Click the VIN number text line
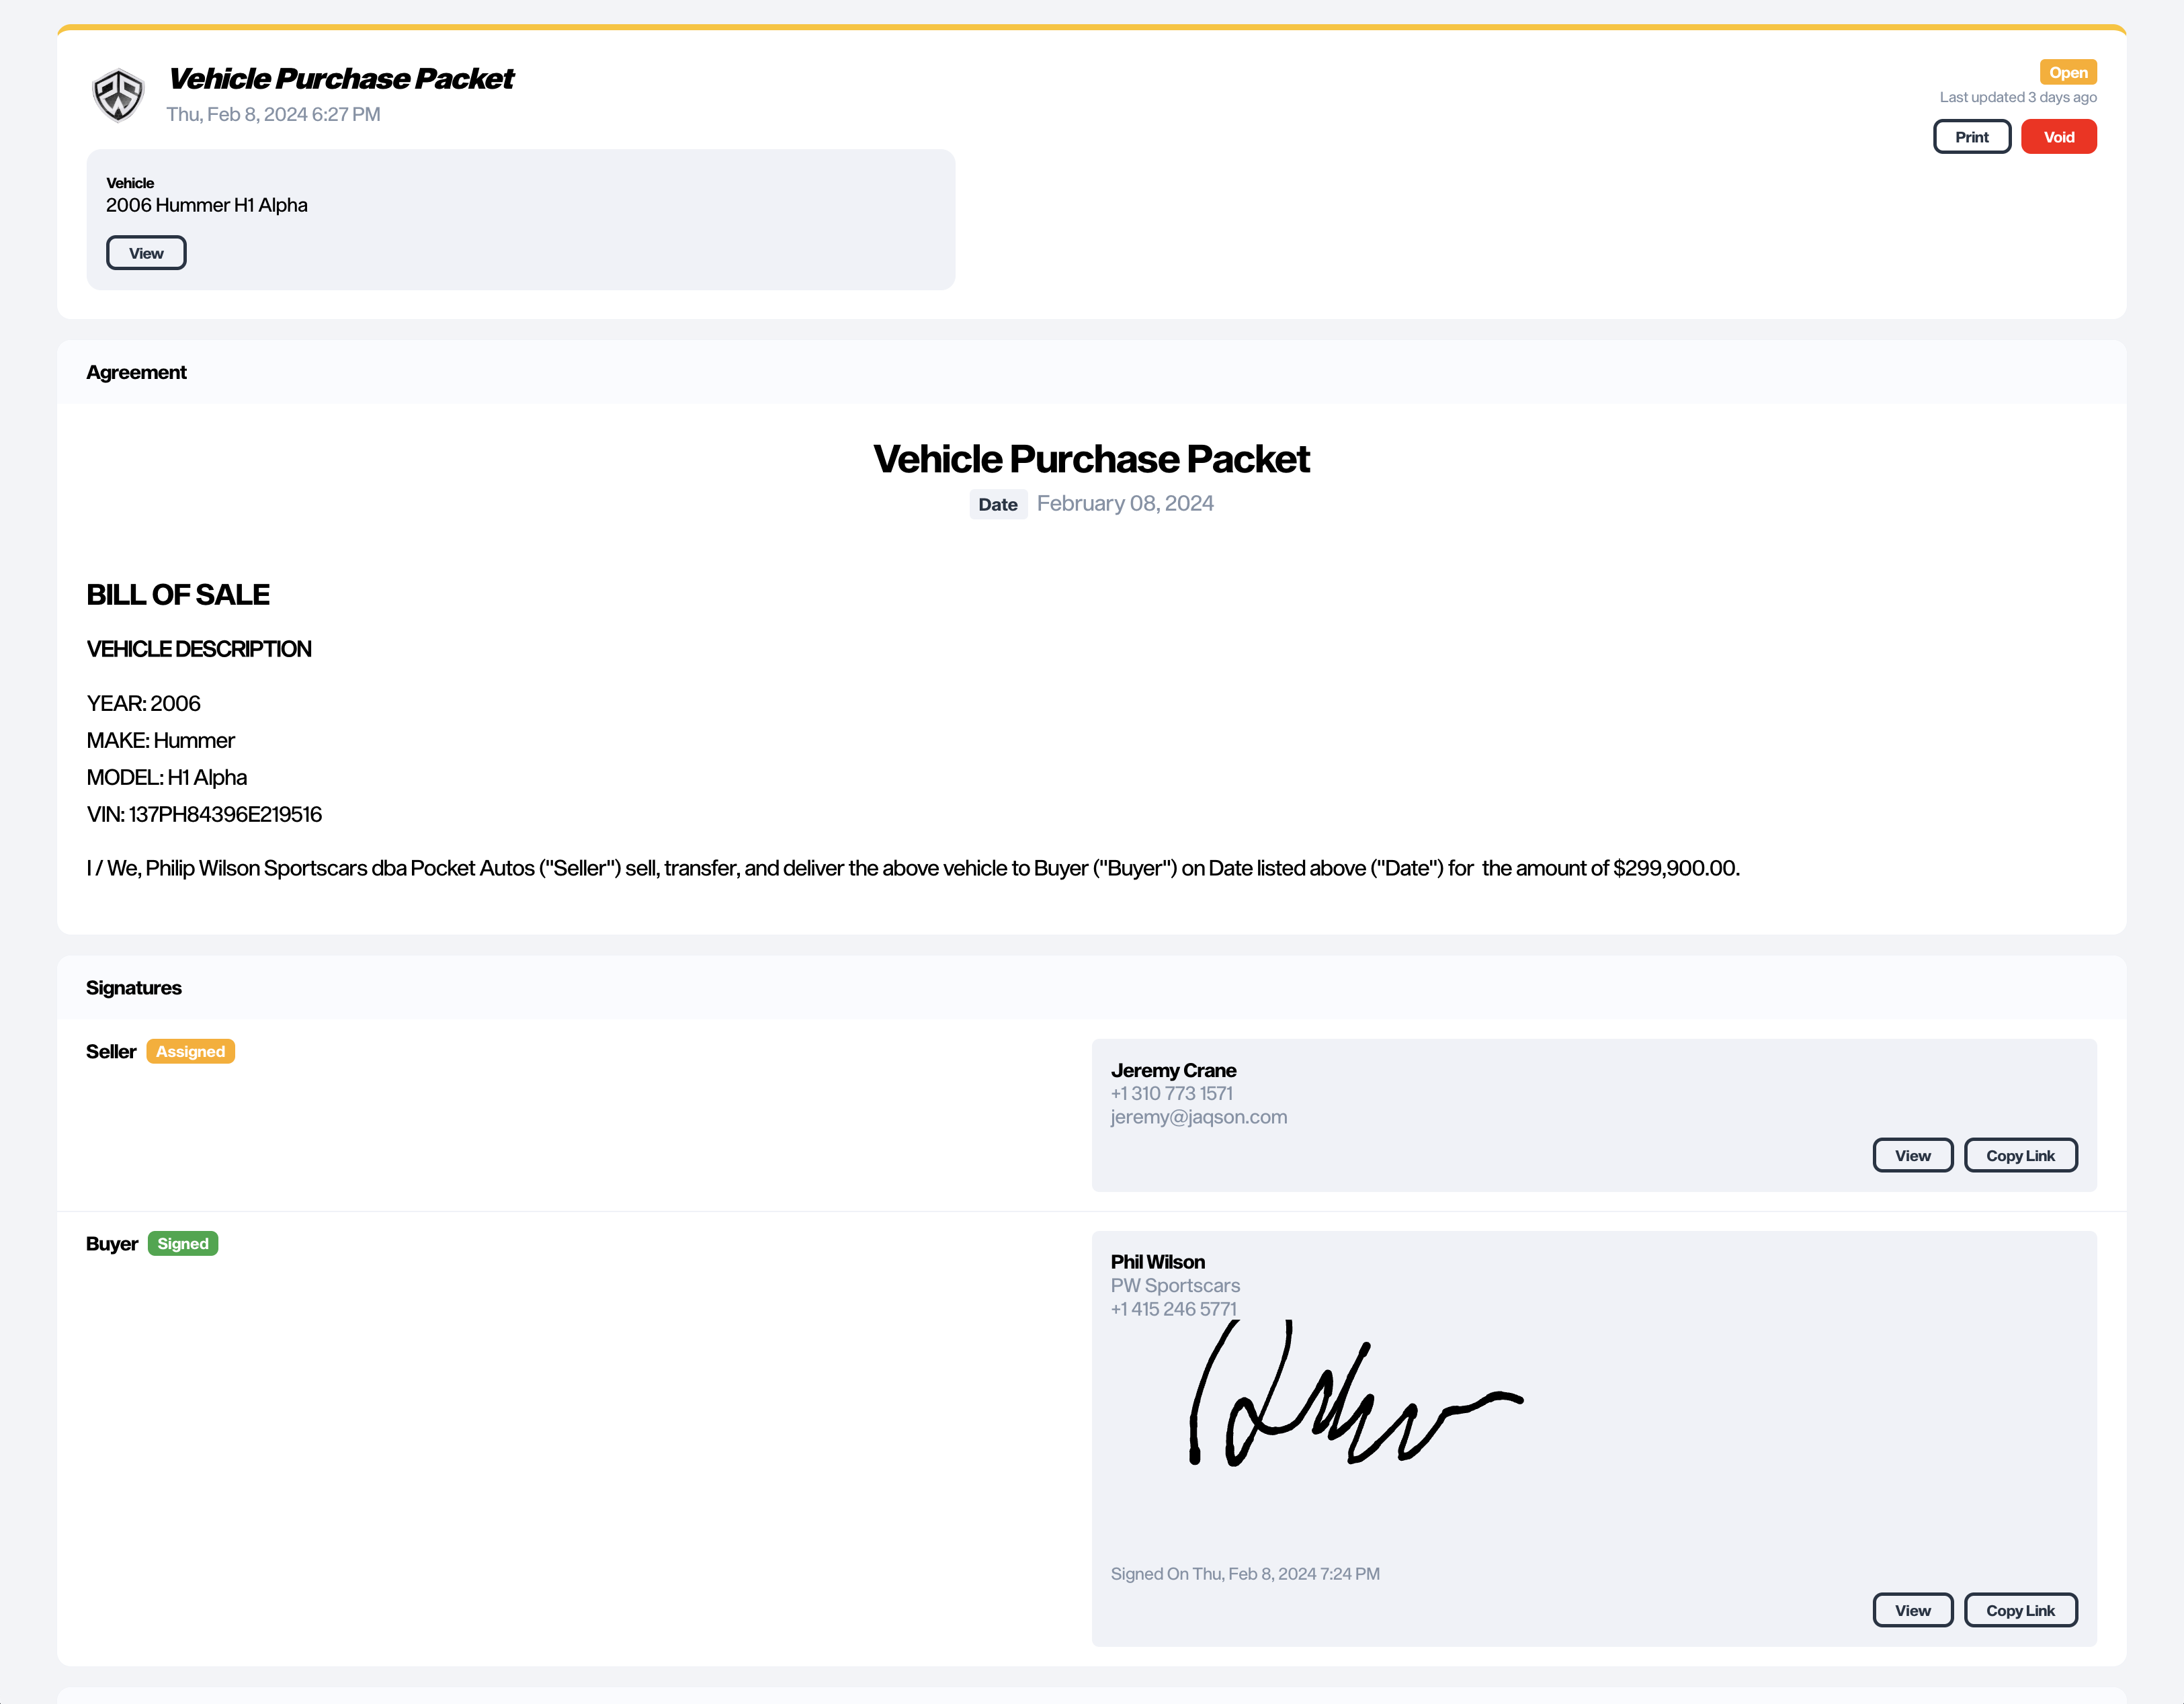 point(204,814)
